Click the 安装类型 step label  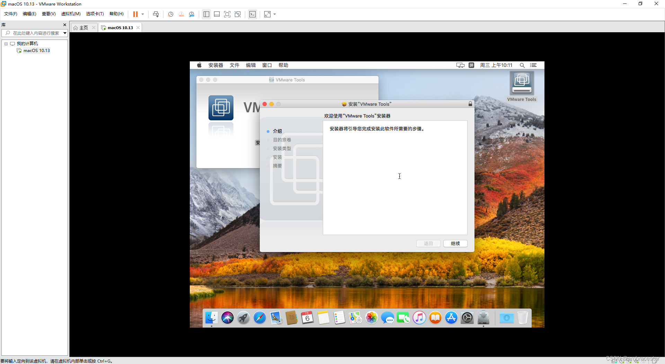click(282, 149)
